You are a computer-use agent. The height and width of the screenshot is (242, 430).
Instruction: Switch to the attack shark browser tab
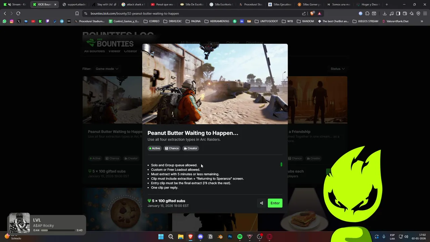point(133,4)
